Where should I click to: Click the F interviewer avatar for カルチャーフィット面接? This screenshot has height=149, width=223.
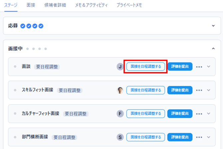[x=120, y=114]
